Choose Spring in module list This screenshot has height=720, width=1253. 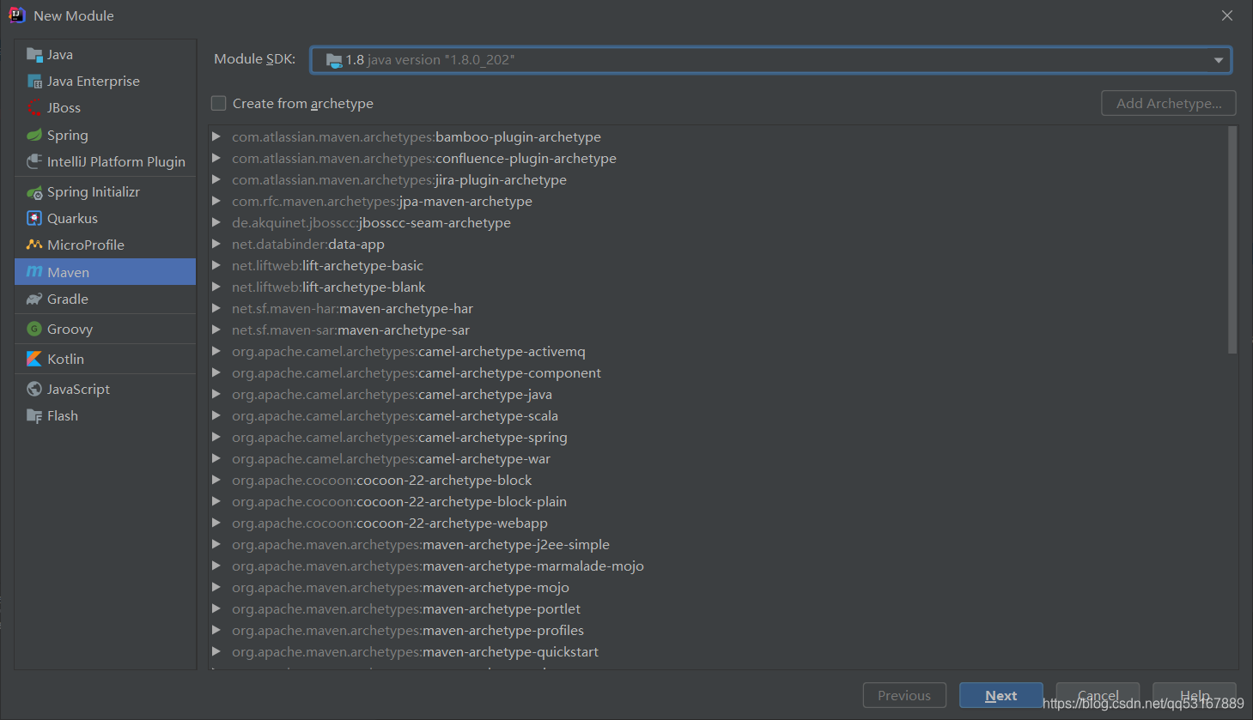tap(105, 136)
